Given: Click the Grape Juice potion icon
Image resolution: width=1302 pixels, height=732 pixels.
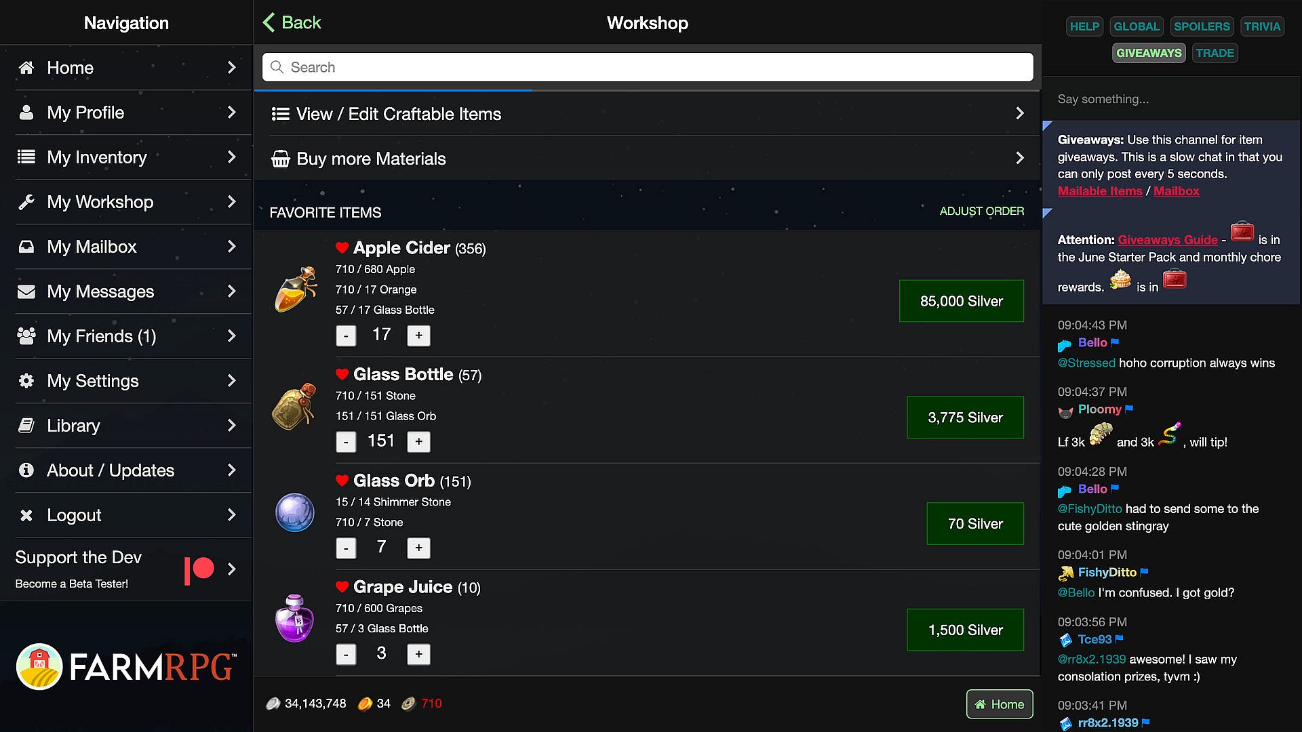Looking at the screenshot, I should [x=295, y=618].
